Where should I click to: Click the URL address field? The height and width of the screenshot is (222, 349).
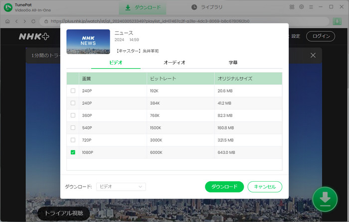tap(184, 21)
